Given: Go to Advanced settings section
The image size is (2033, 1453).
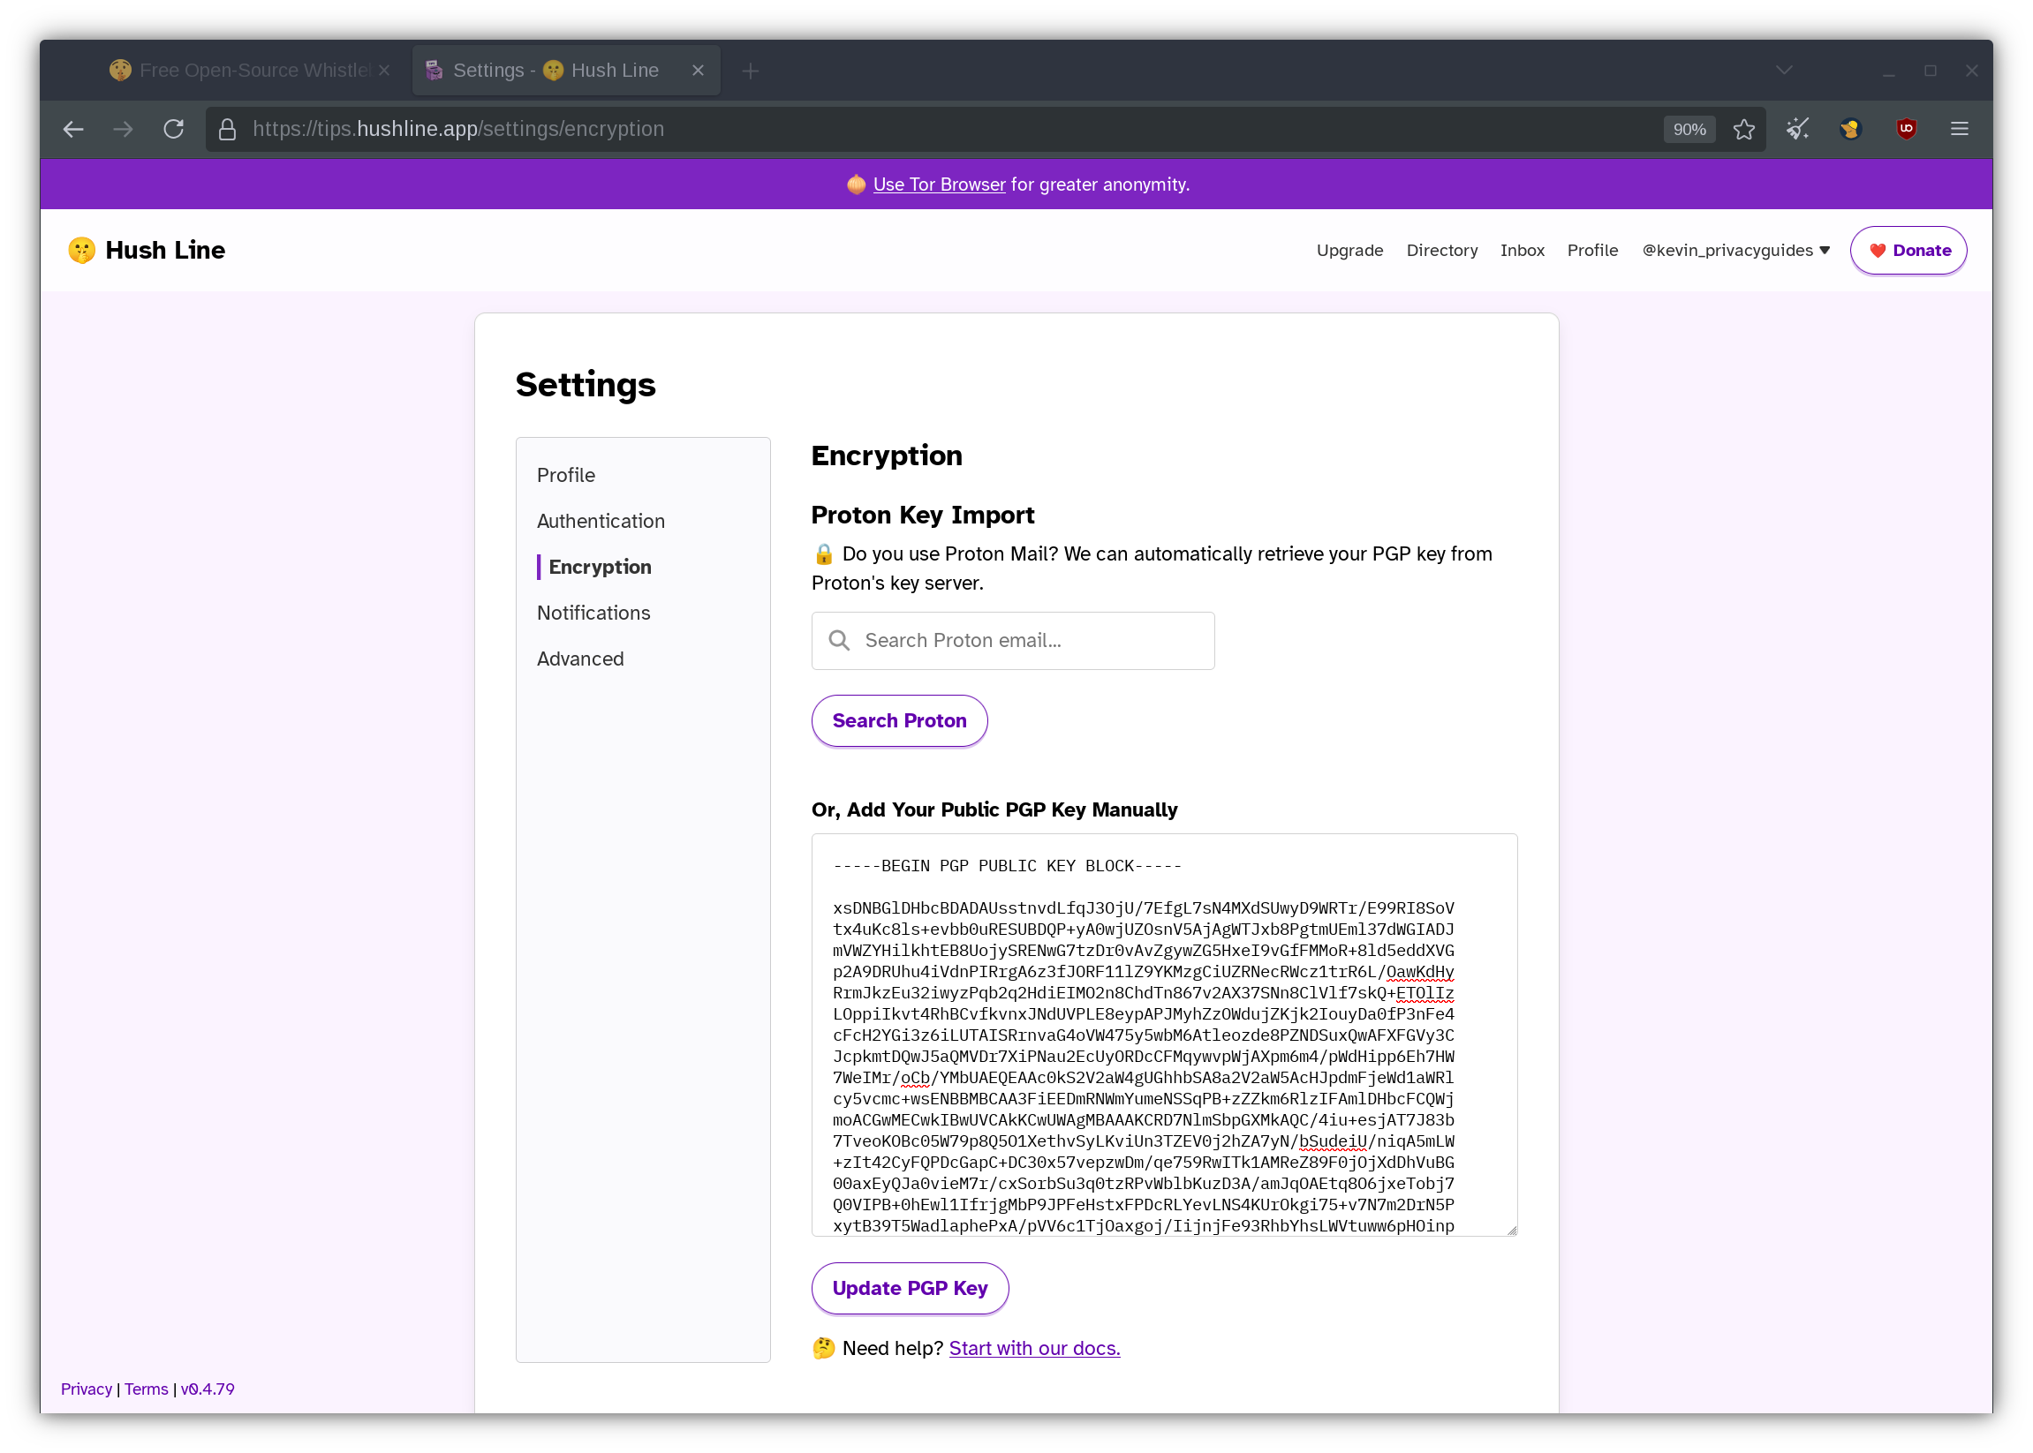Looking at the screenshot, I should coord(580,659).
